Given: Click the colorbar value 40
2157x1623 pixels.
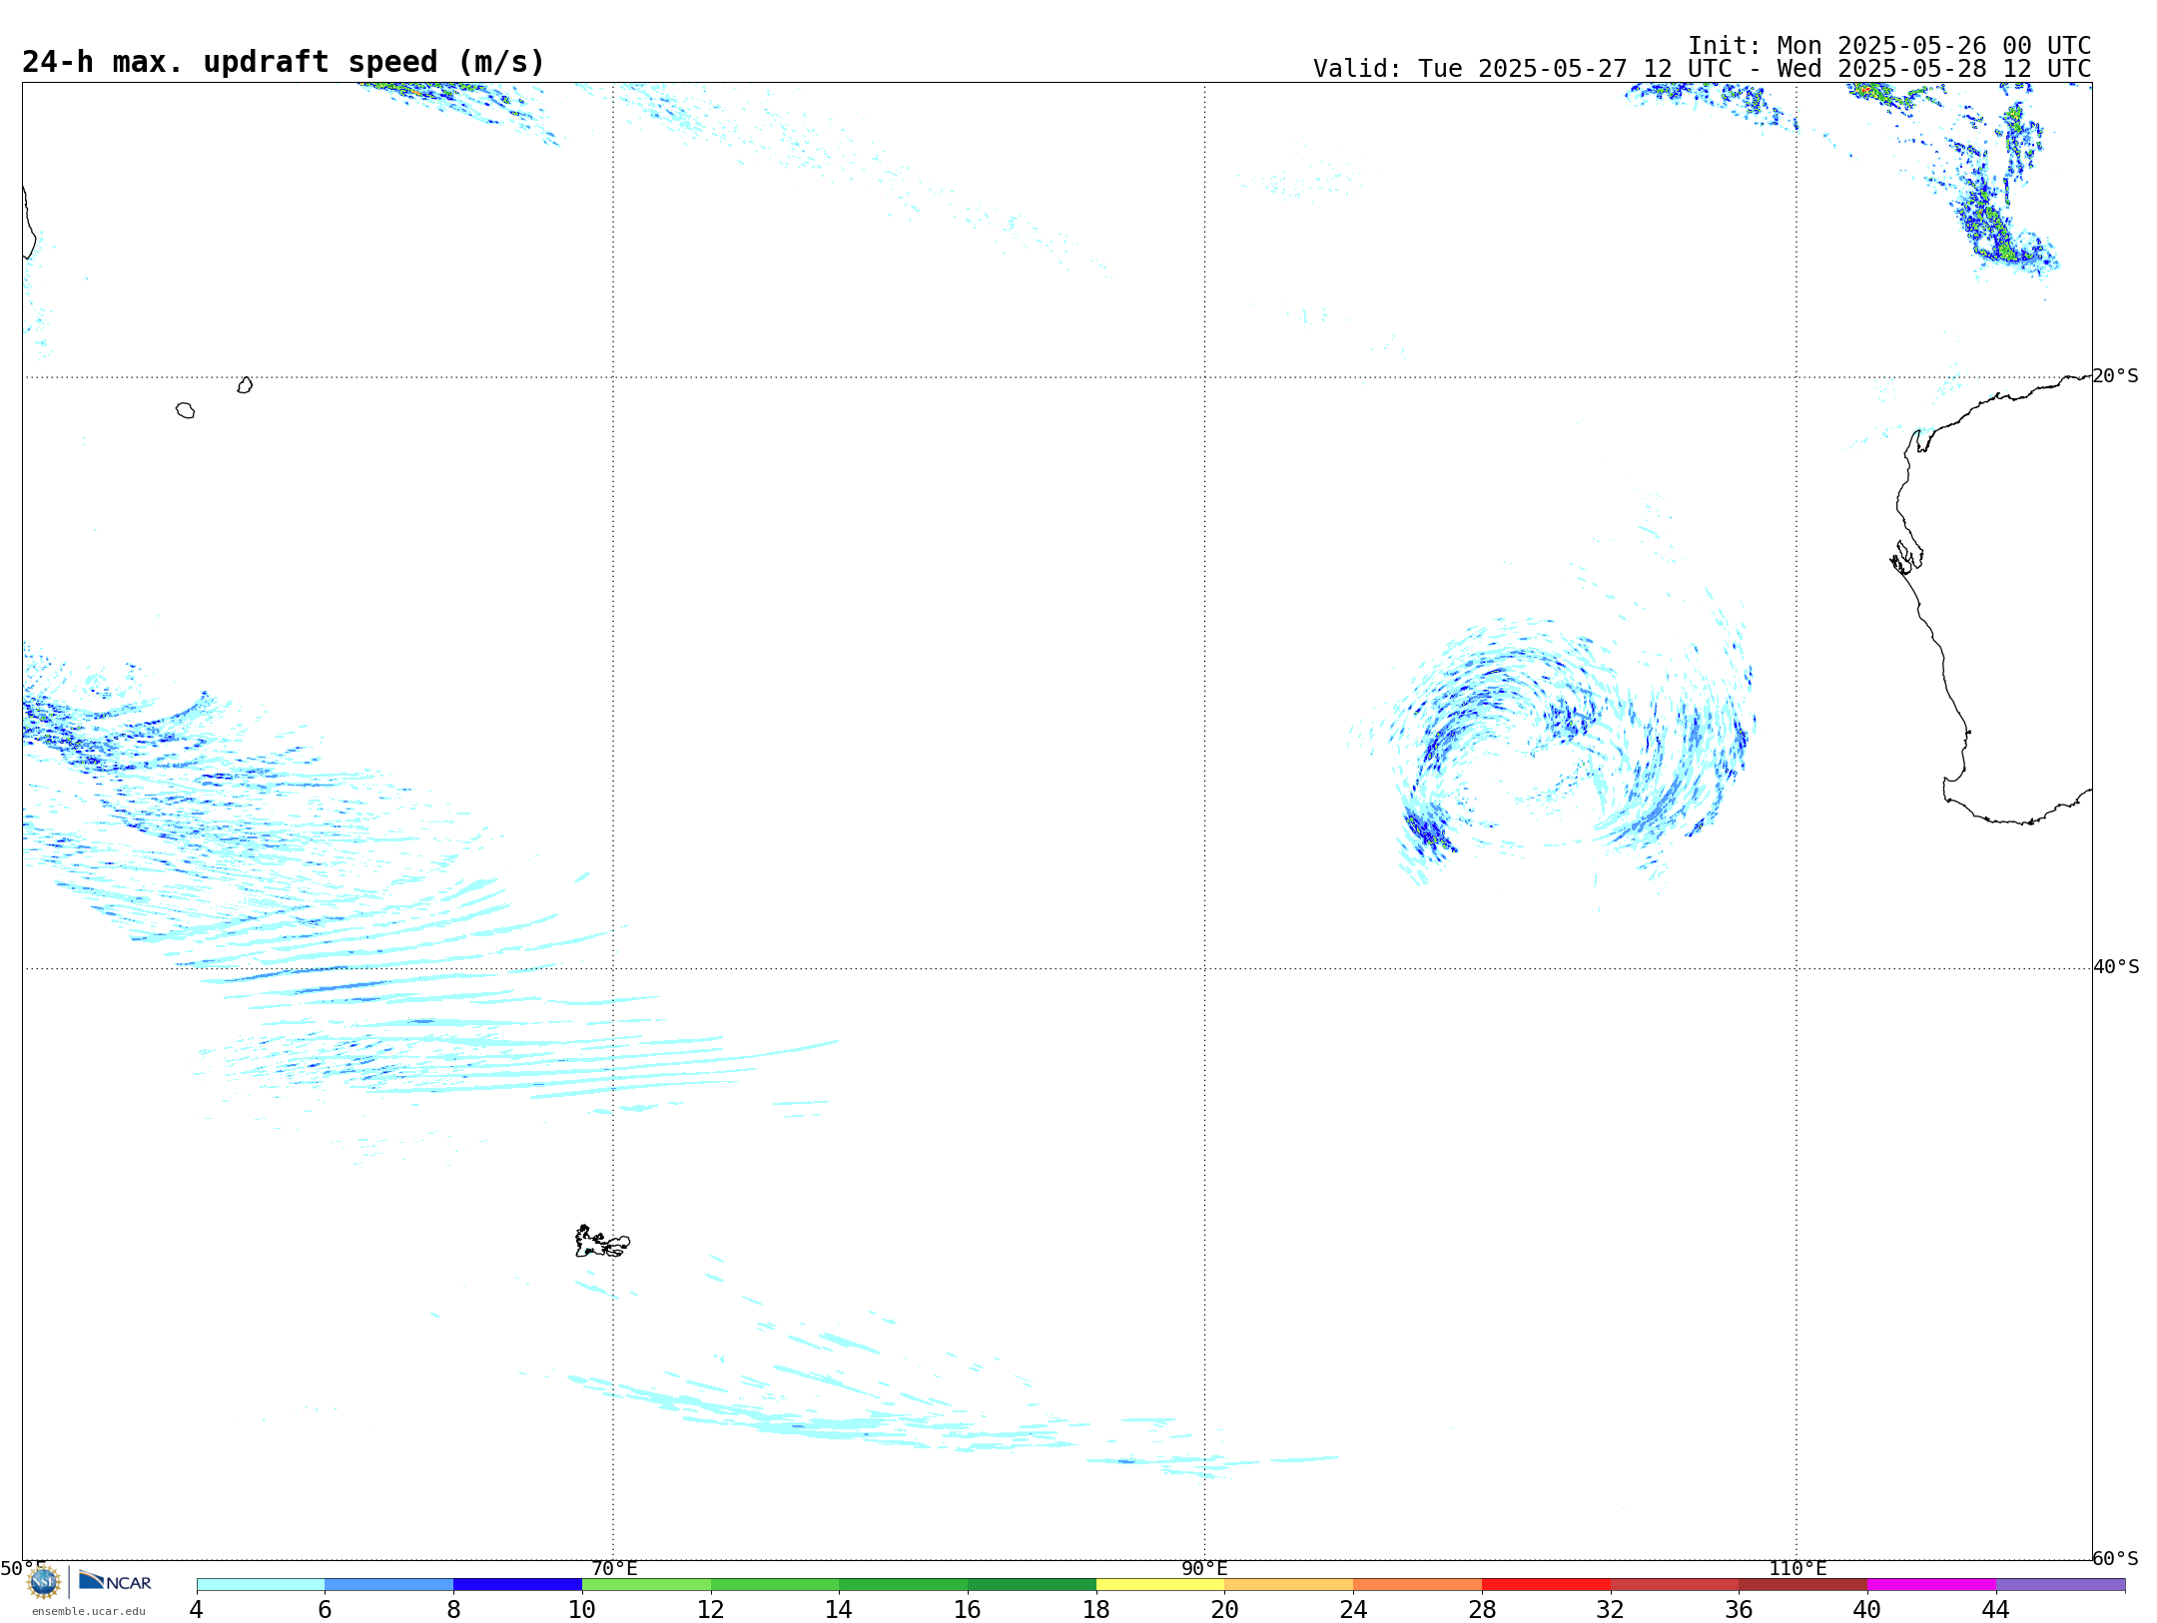Looking at the screenshot, I should pyautogui.click(x=1867, y=1609).
